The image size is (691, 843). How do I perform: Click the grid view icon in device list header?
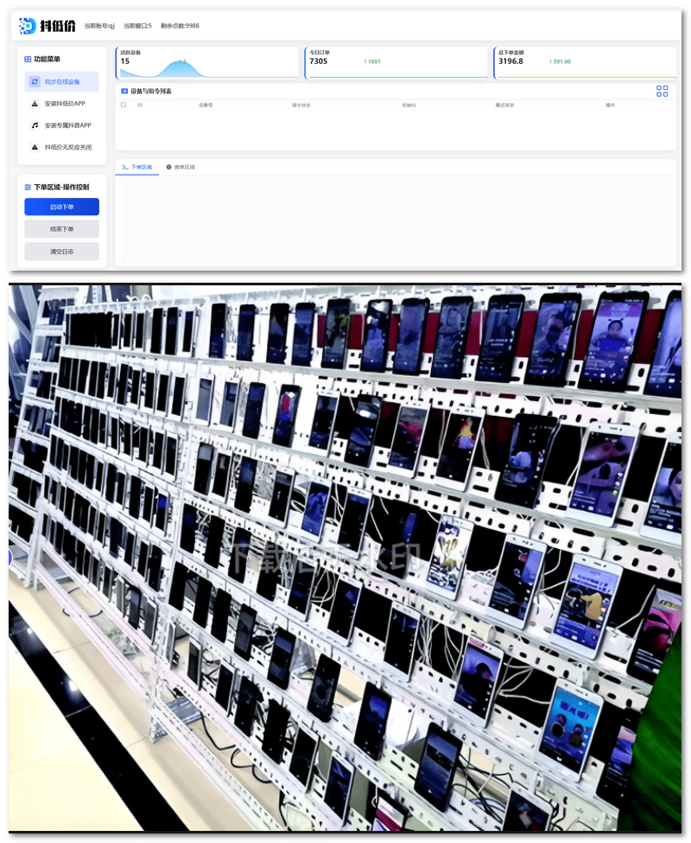(662, 91)
